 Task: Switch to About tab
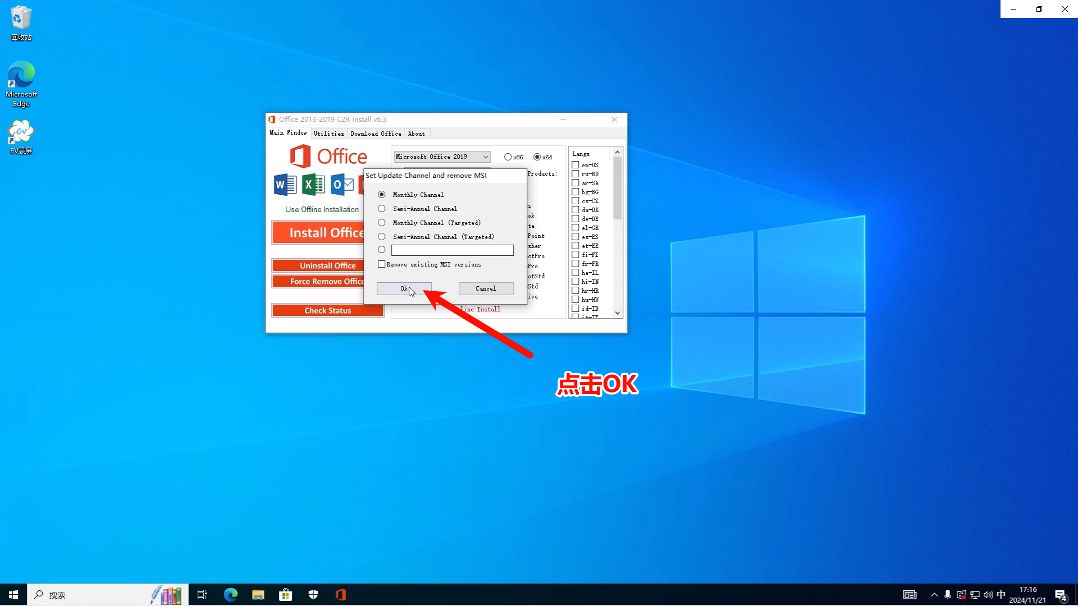point(417,134)
